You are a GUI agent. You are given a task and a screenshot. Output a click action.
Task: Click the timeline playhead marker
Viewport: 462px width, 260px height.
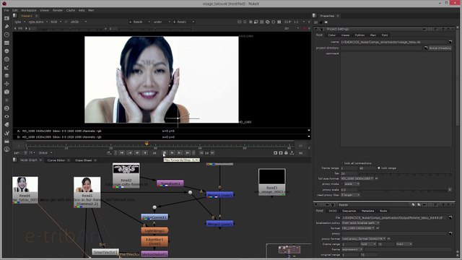click(147, 144)
